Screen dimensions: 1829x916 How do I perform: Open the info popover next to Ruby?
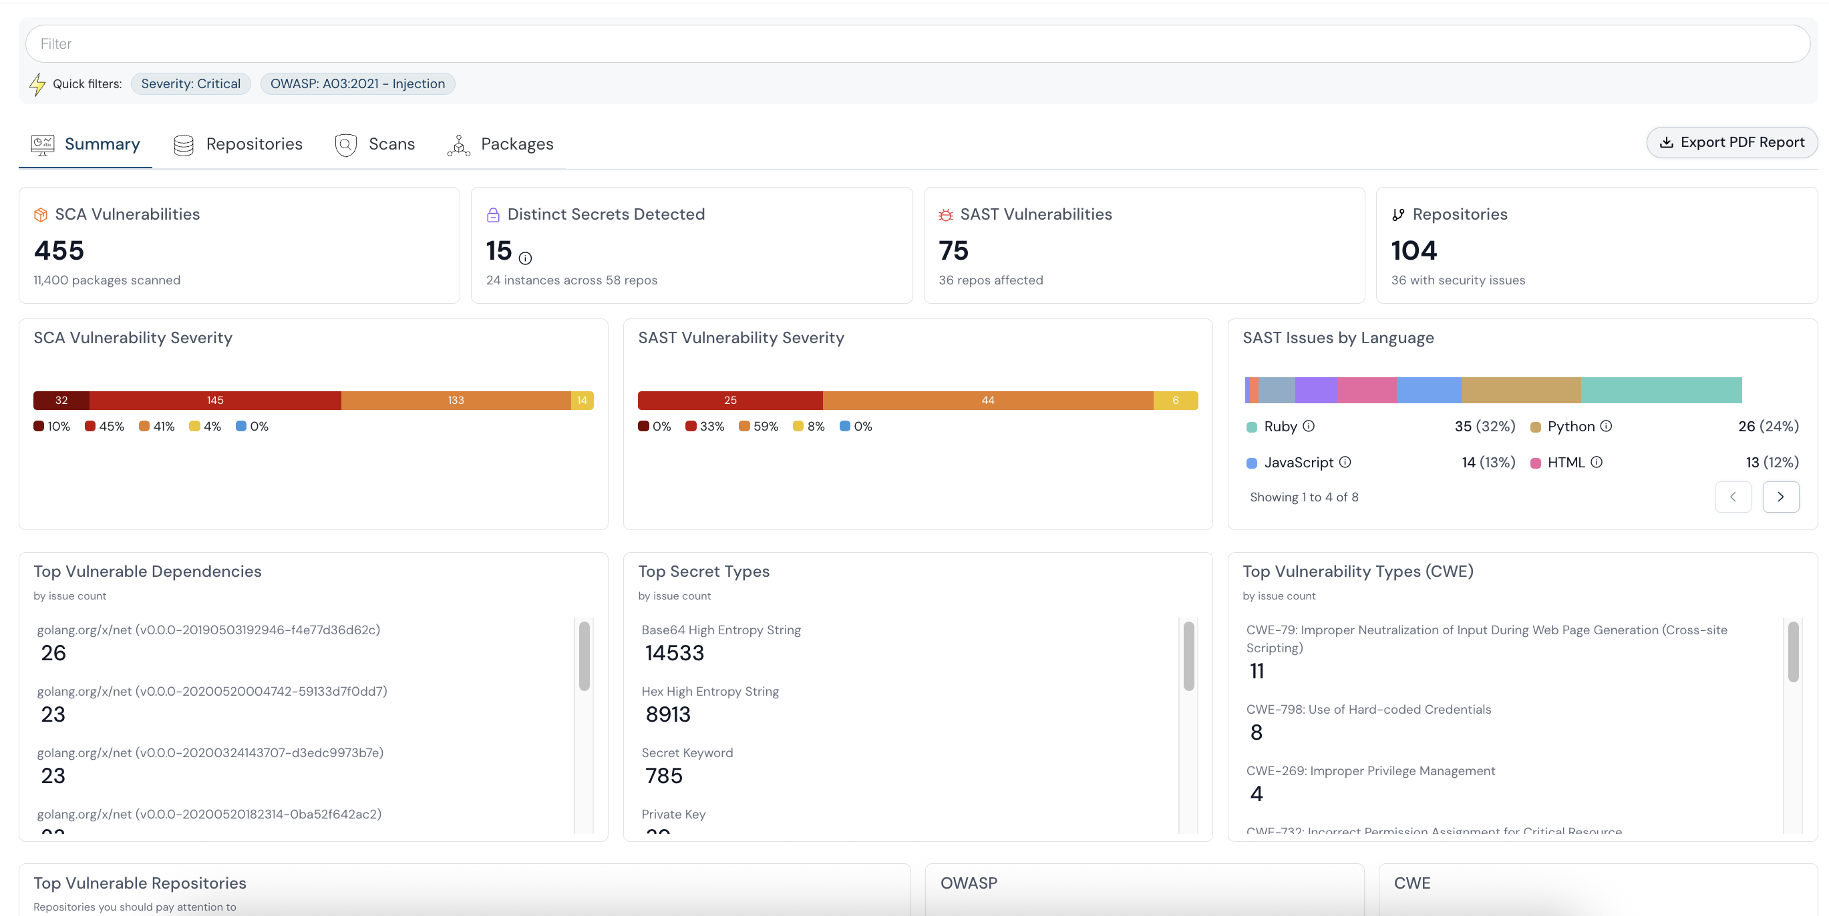tap(1309, 427)
